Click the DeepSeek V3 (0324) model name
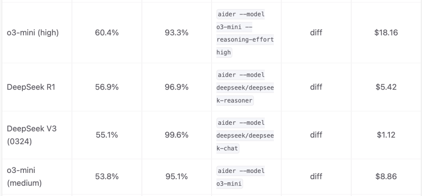Image resolution: width=422 pixels, height=196 pixels. (x=32, y=135)
